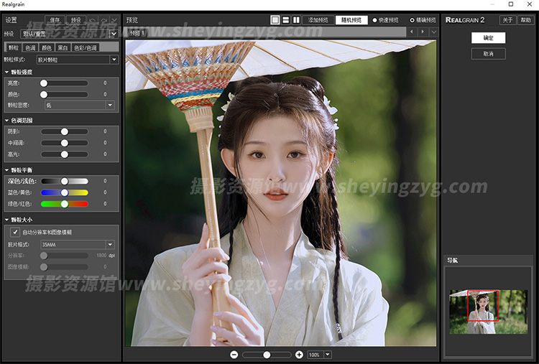The width and height of the screenshot is (539, 364).
Task: Switch to the 黑白 tab
Action: coord(63,47)
